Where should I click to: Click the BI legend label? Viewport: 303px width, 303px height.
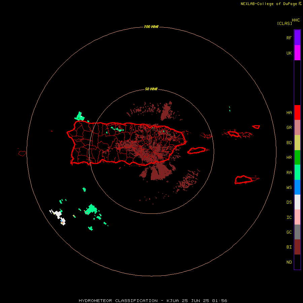(x=289, y=247)
